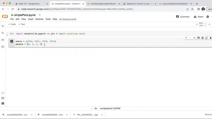Move cell up with arrow icon
Image resolution: width=212 pixels, height=119 pixels.
(x=186, y=38)
